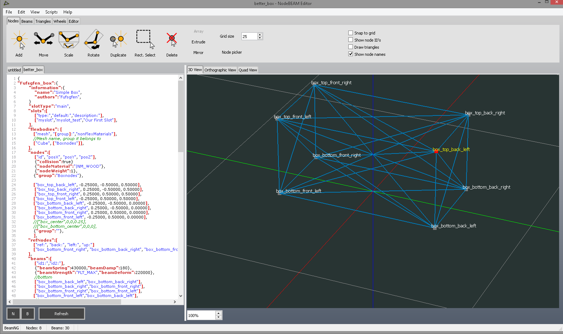This screenshot has height=334, width=563.
Task: Enable the Rect. Select tool
Action: [145, 43]
